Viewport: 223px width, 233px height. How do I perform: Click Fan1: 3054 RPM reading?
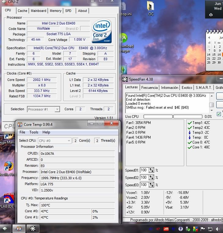139,123
